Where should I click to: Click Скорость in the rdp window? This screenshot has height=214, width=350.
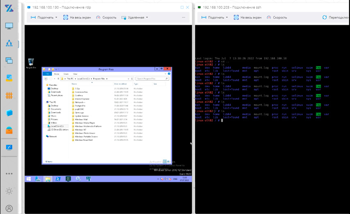pos(106,17)
